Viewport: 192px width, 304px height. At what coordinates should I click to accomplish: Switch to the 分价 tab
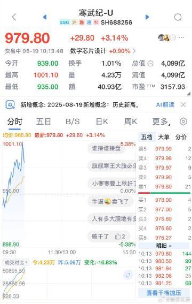click(x=181, y=137)
